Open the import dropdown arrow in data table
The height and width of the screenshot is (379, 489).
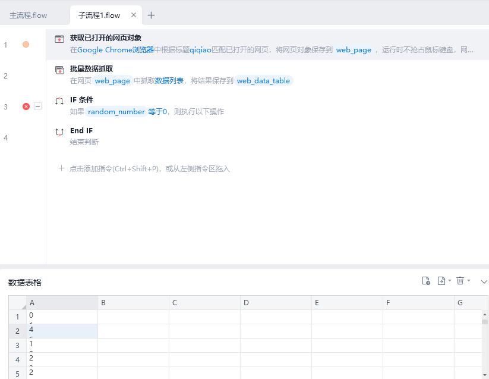click(x=450, y=281)
